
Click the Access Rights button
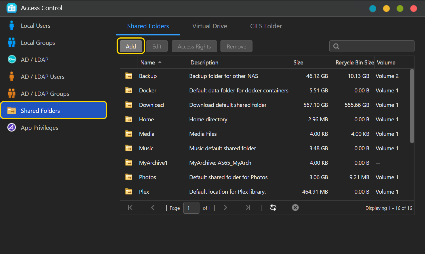(x=194, y=46)
